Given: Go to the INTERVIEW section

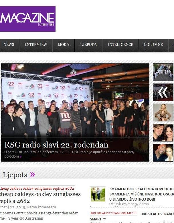Looking at the screenshot, I should 36,44.
